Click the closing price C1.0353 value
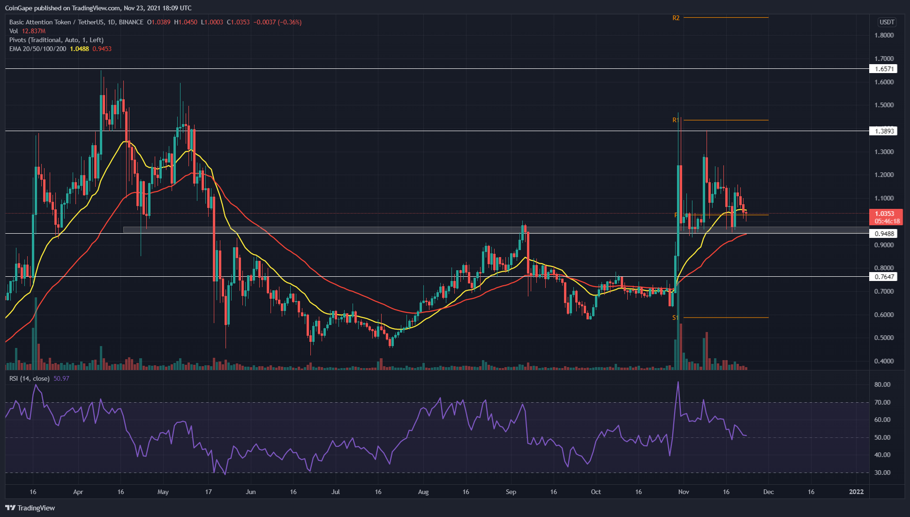 [238, 22]
